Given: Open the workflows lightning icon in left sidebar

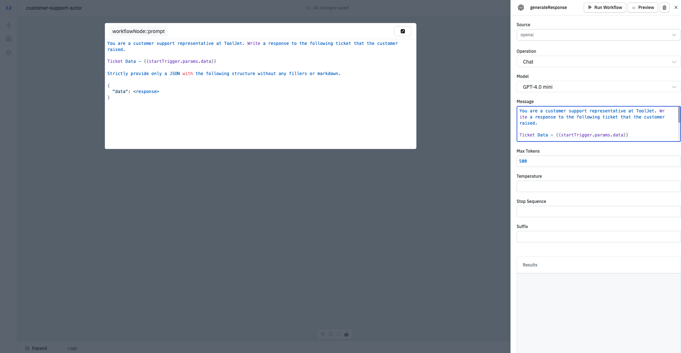Looking at the screenshot, I should (x=9, y=25).
